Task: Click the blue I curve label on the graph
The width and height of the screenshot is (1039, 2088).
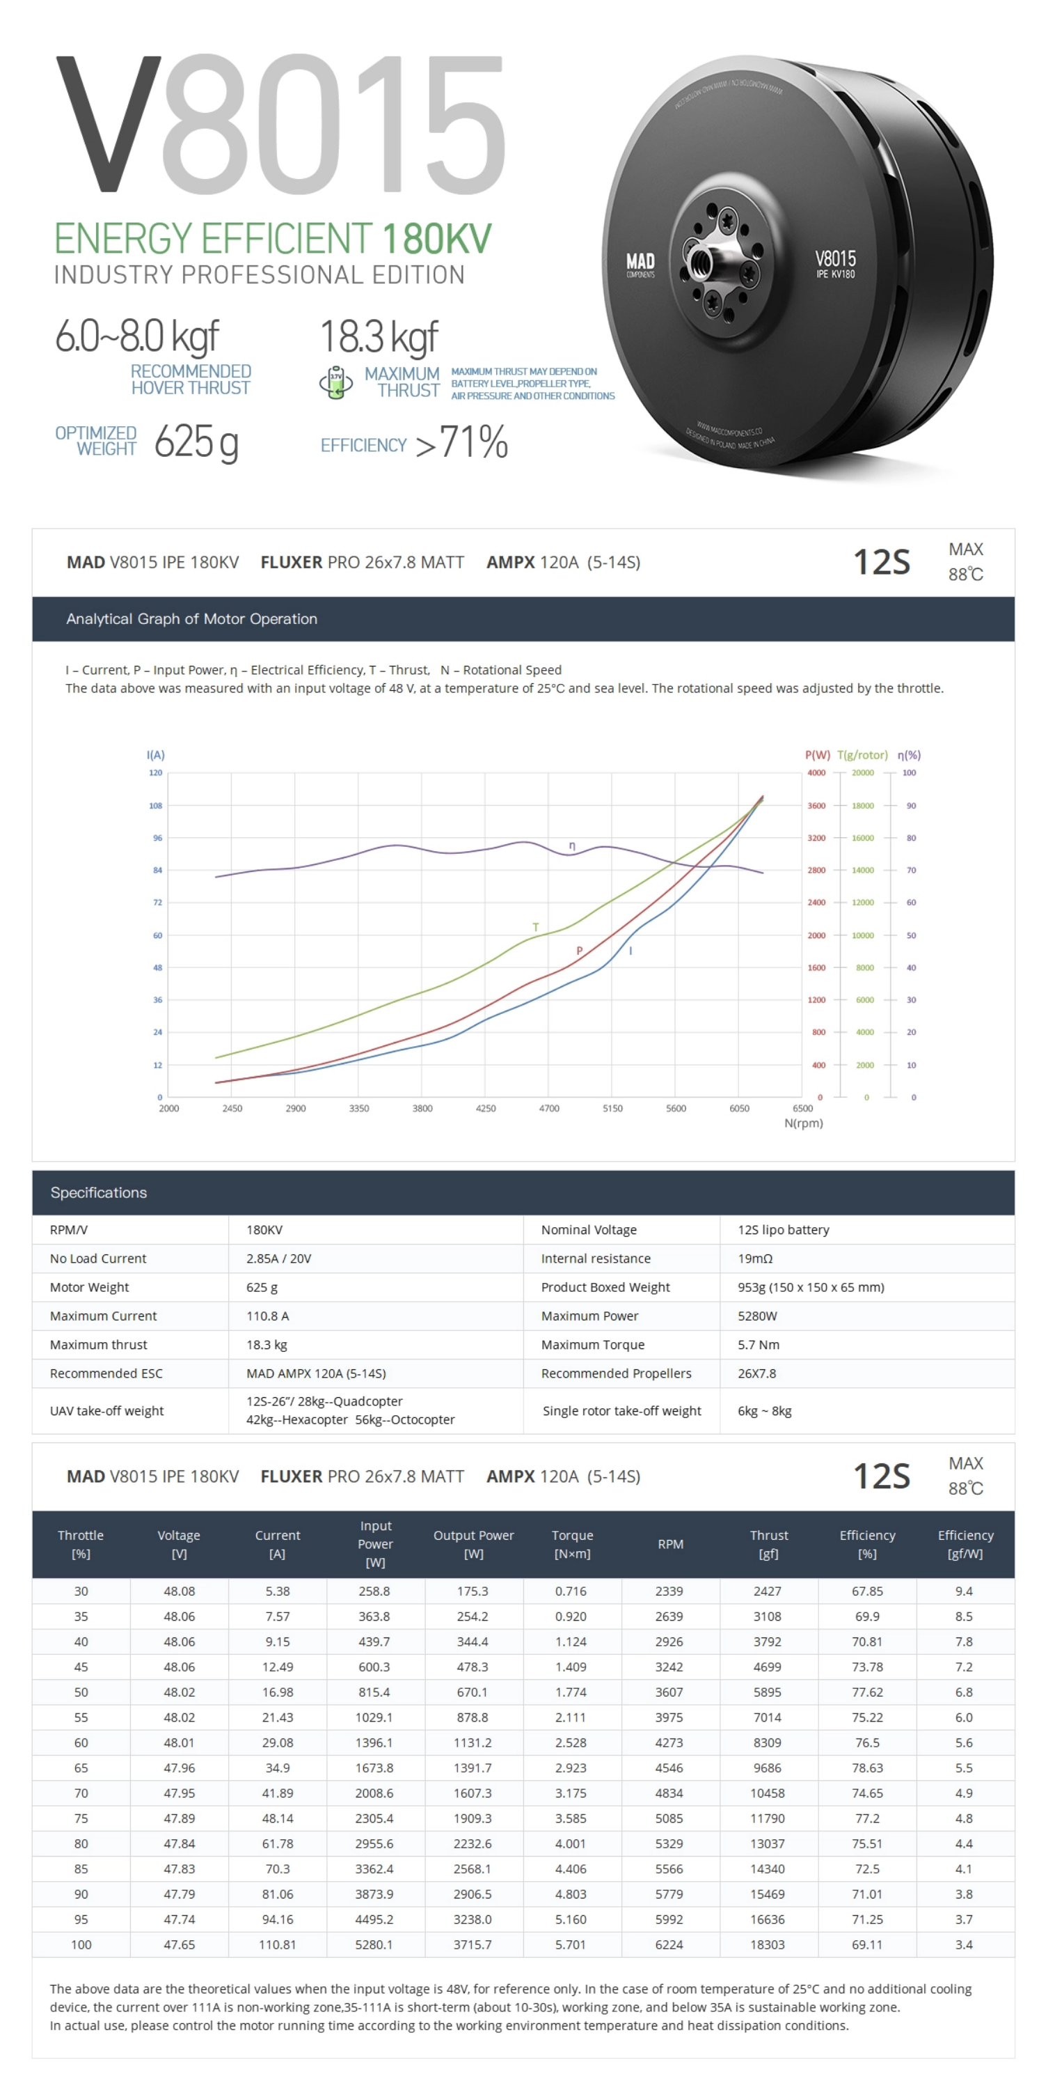Action: pos(630,950)
